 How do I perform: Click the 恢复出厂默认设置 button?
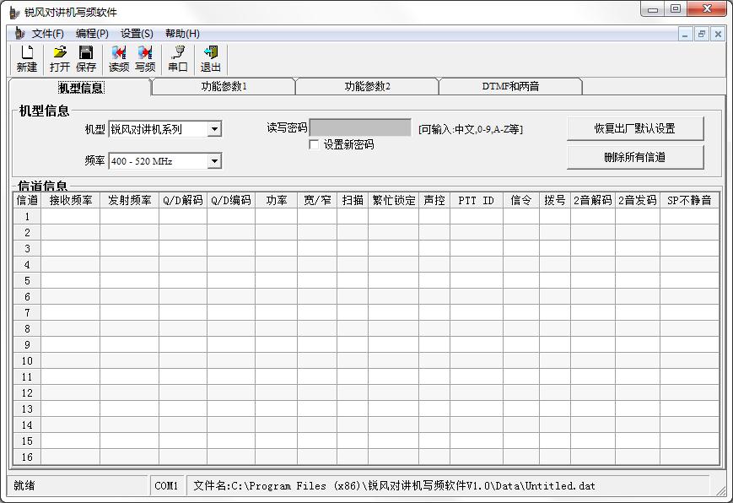[635, 128]
